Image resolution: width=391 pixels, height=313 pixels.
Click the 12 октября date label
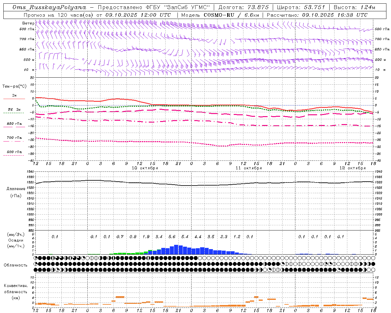[x=353, y=168]
